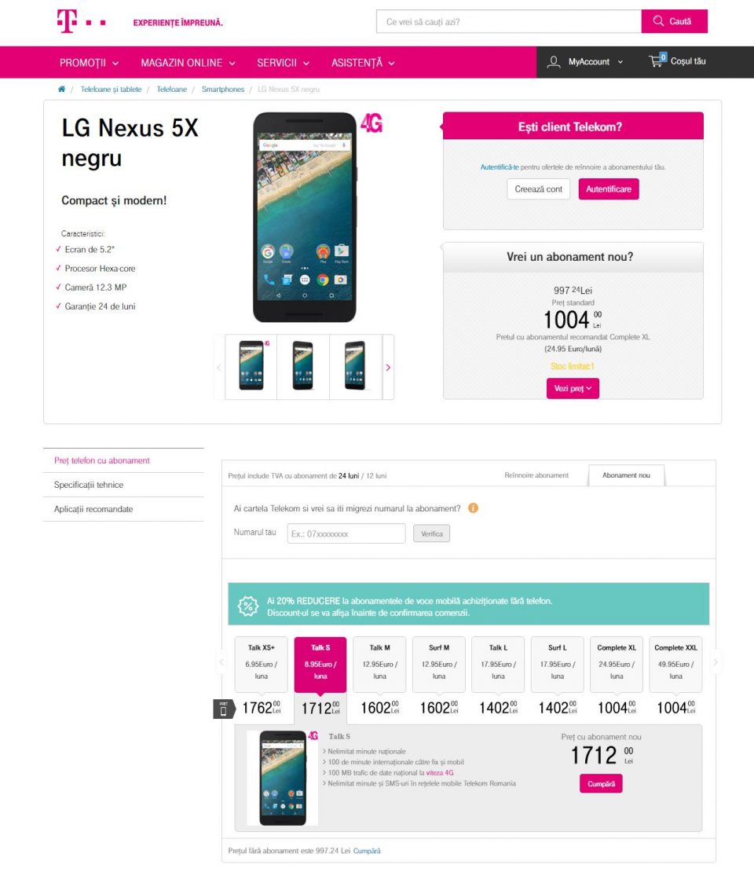Select the 12 luni contract option

tap(377, 476)
